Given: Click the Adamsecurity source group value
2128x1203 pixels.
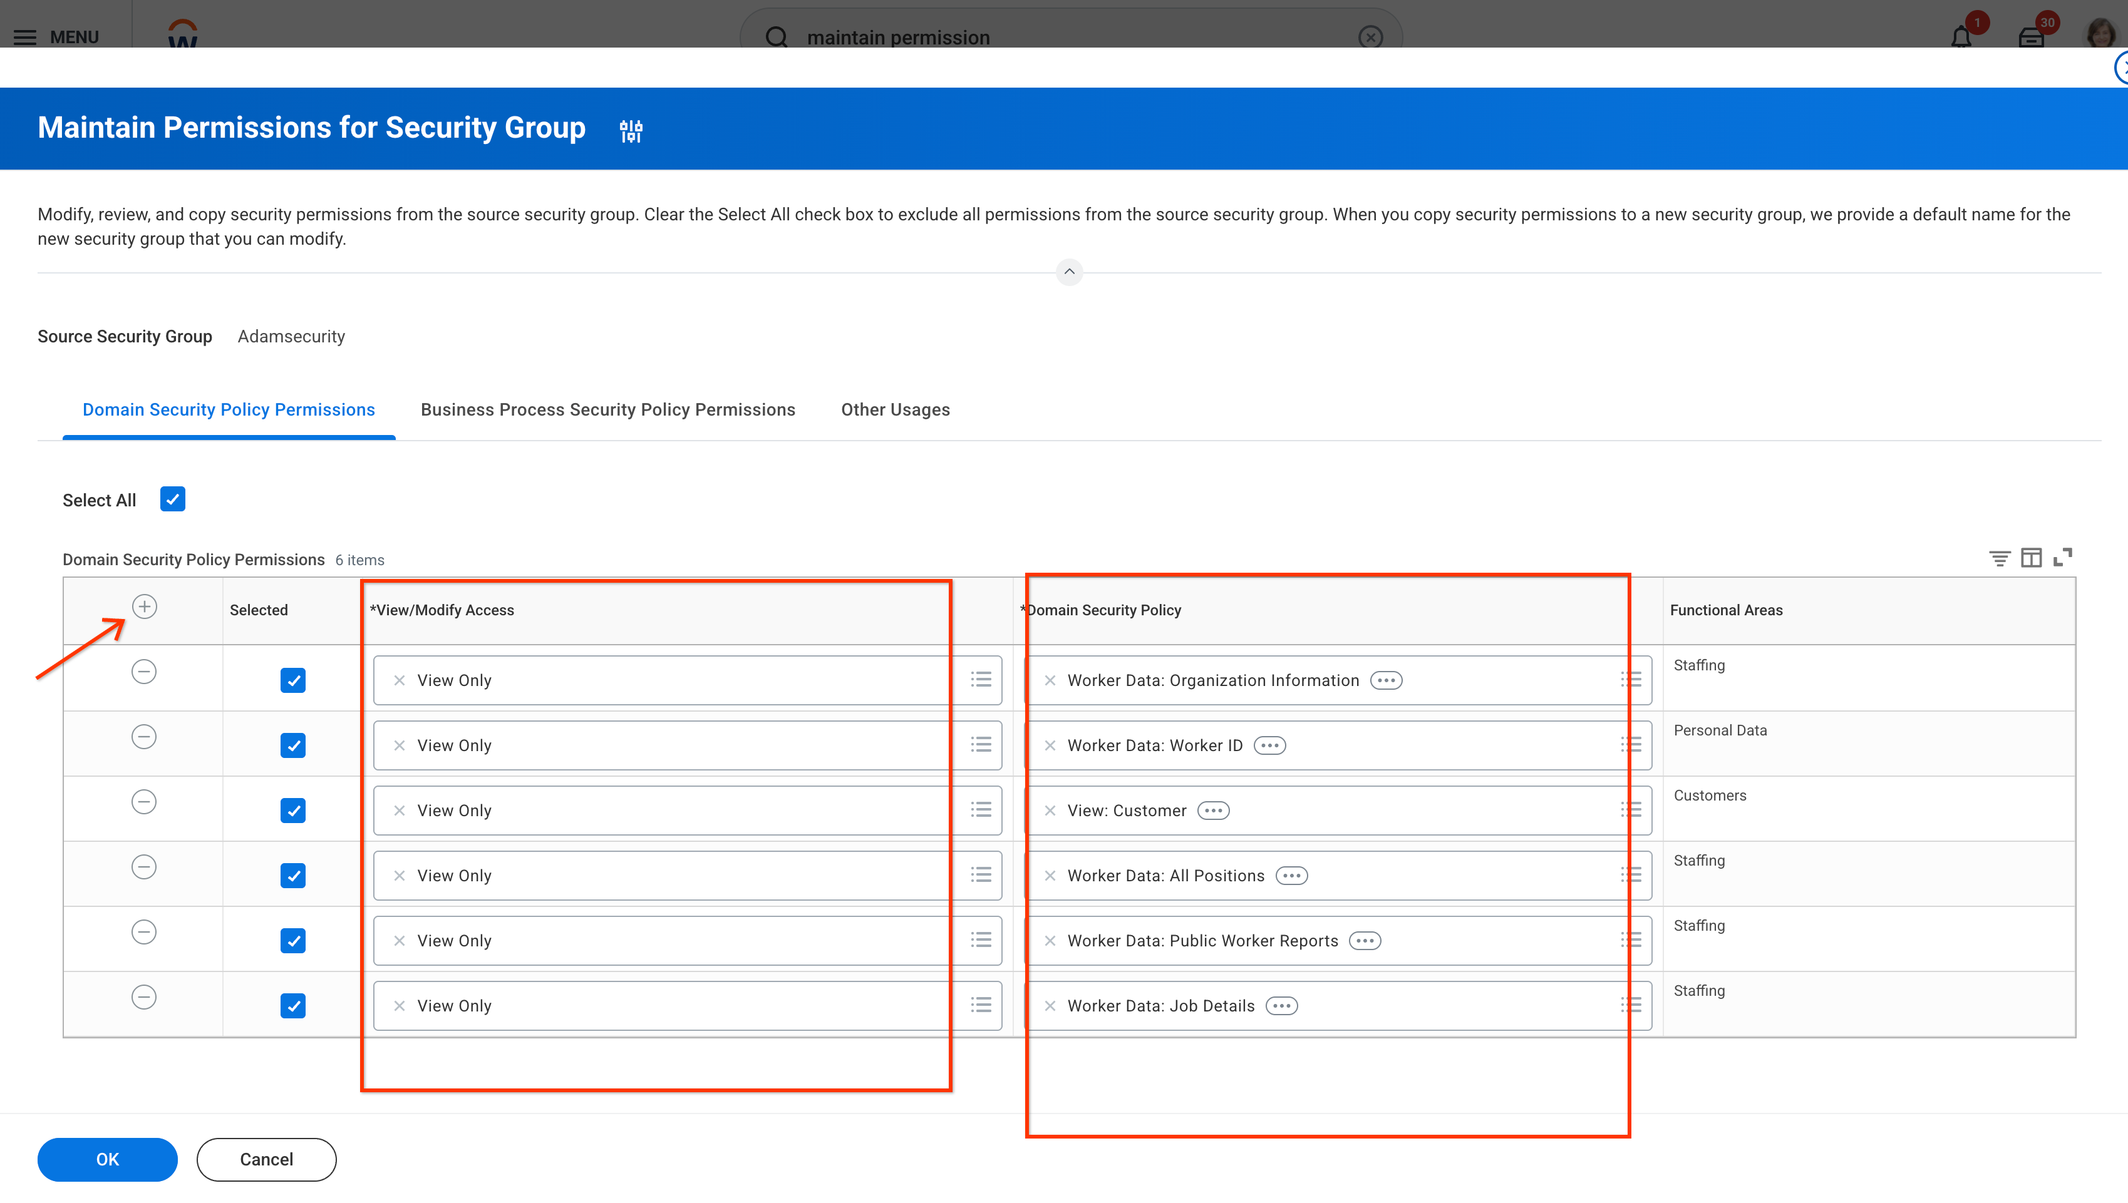Looking at the screenshot, I should [291, 337].
